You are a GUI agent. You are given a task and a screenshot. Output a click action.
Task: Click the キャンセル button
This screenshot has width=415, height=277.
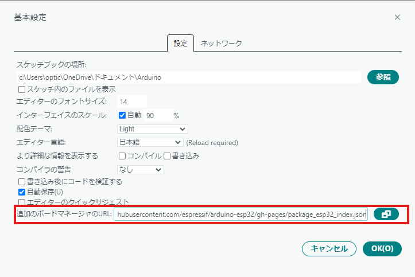pyautogui.click(x=329, y=249)
